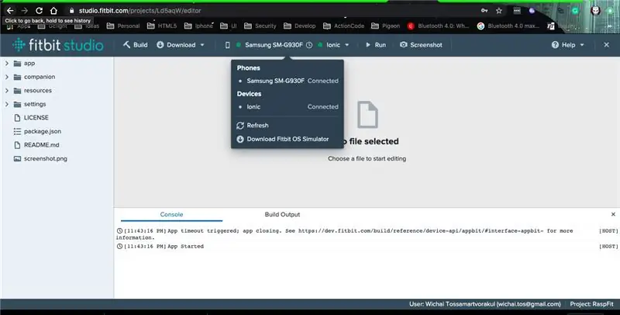The width and height of the screenshot is (620, 315).
Task: Click the package.json list icon
Action: (x=17, y=131)
